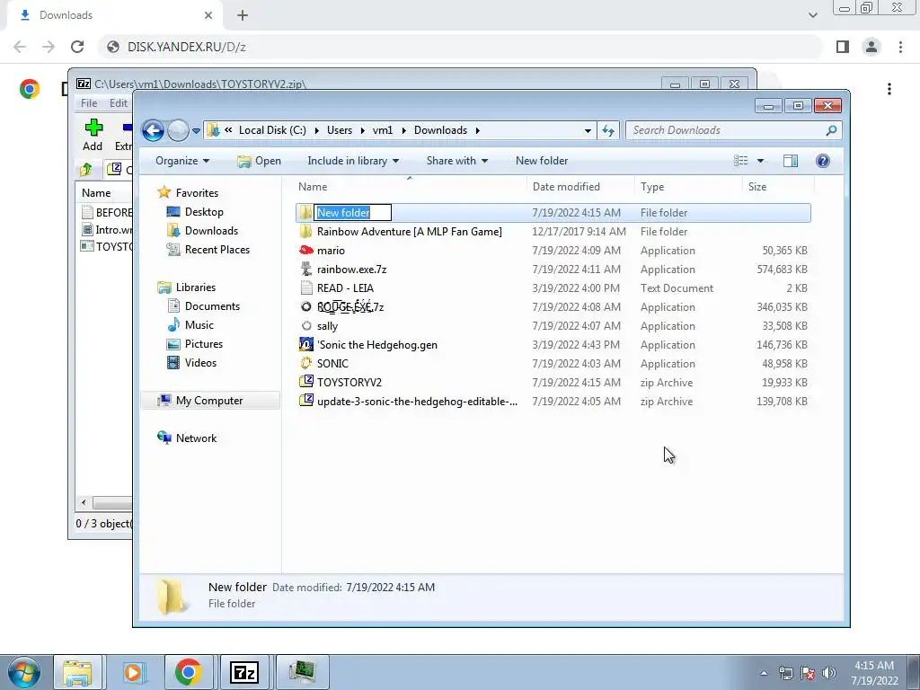Screen dimensions: 920x690
Task: Click Local Disk (C:) breadcrumb
Action: coord(272,130)
